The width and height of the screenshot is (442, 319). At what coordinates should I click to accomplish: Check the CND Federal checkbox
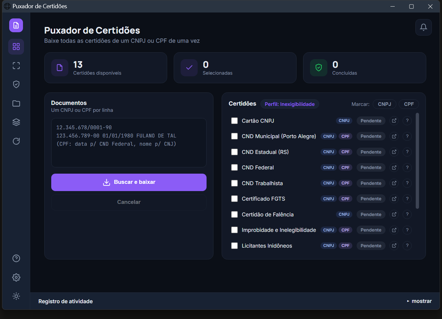[234, 167]
